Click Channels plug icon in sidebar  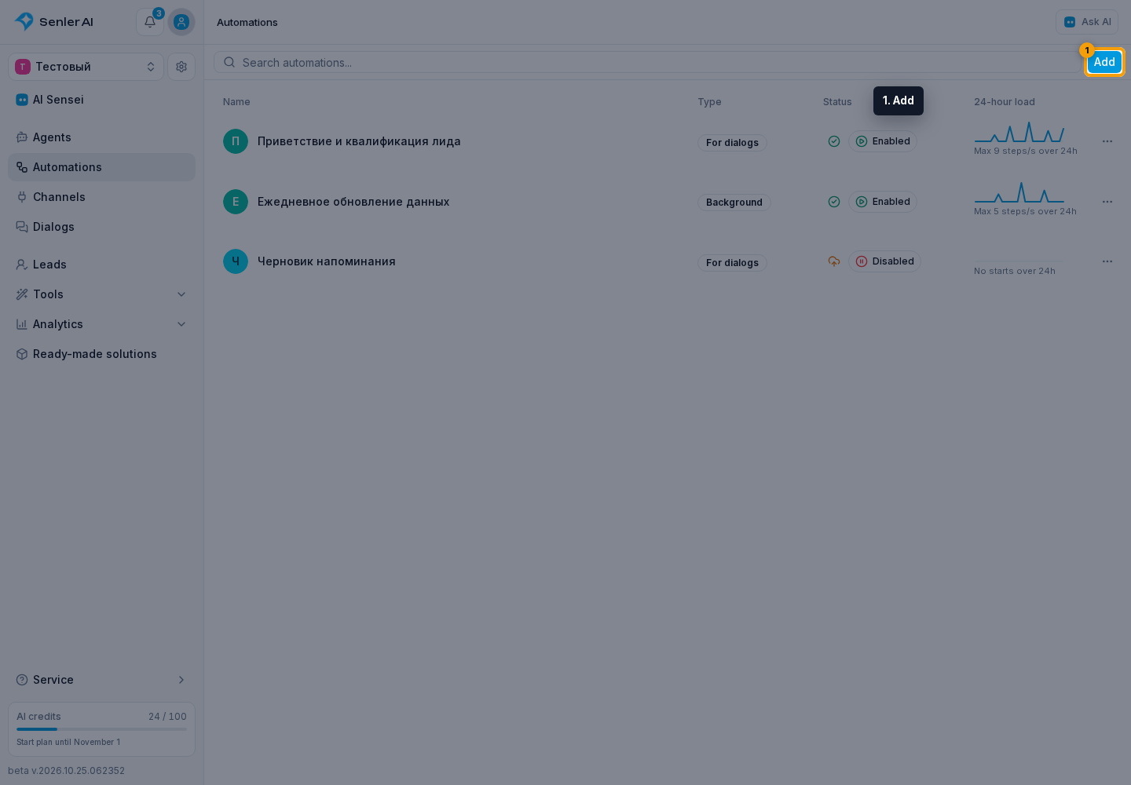[x=22, y=197]
